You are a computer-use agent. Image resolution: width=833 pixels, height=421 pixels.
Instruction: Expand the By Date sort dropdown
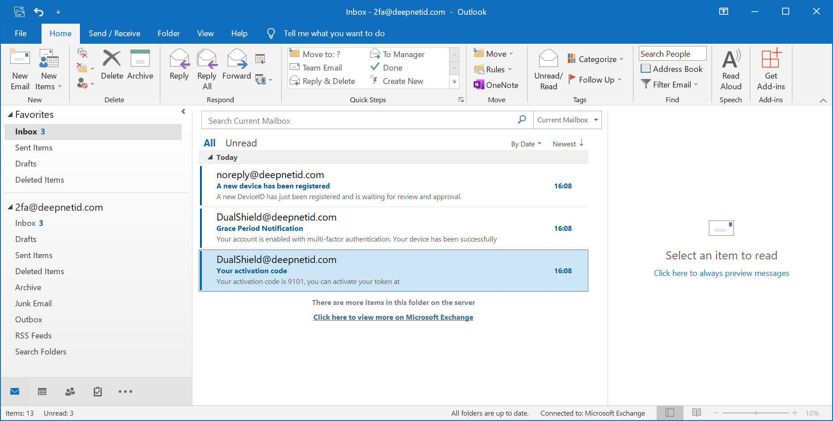[526, 144]
